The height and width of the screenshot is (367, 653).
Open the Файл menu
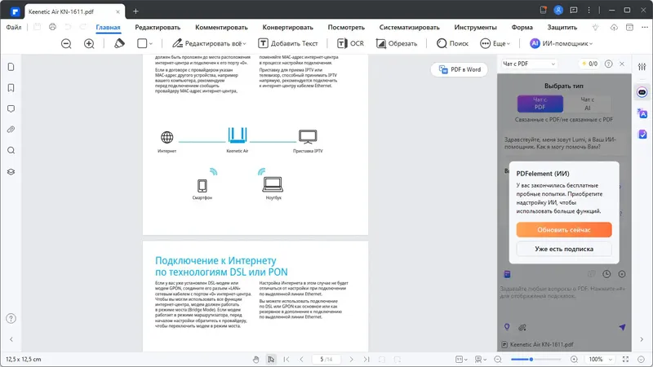pos(14,27)
